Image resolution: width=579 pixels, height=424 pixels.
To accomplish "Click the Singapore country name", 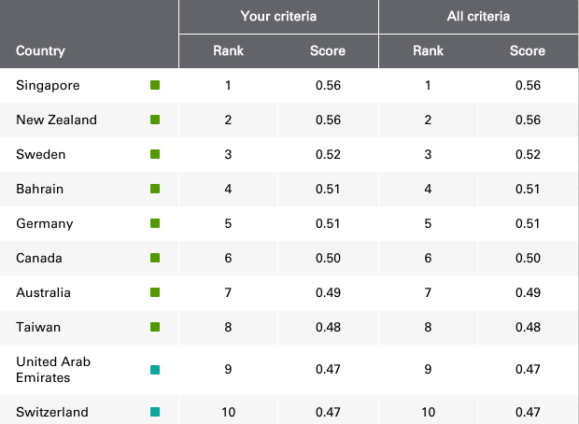I will click(48, 86).
